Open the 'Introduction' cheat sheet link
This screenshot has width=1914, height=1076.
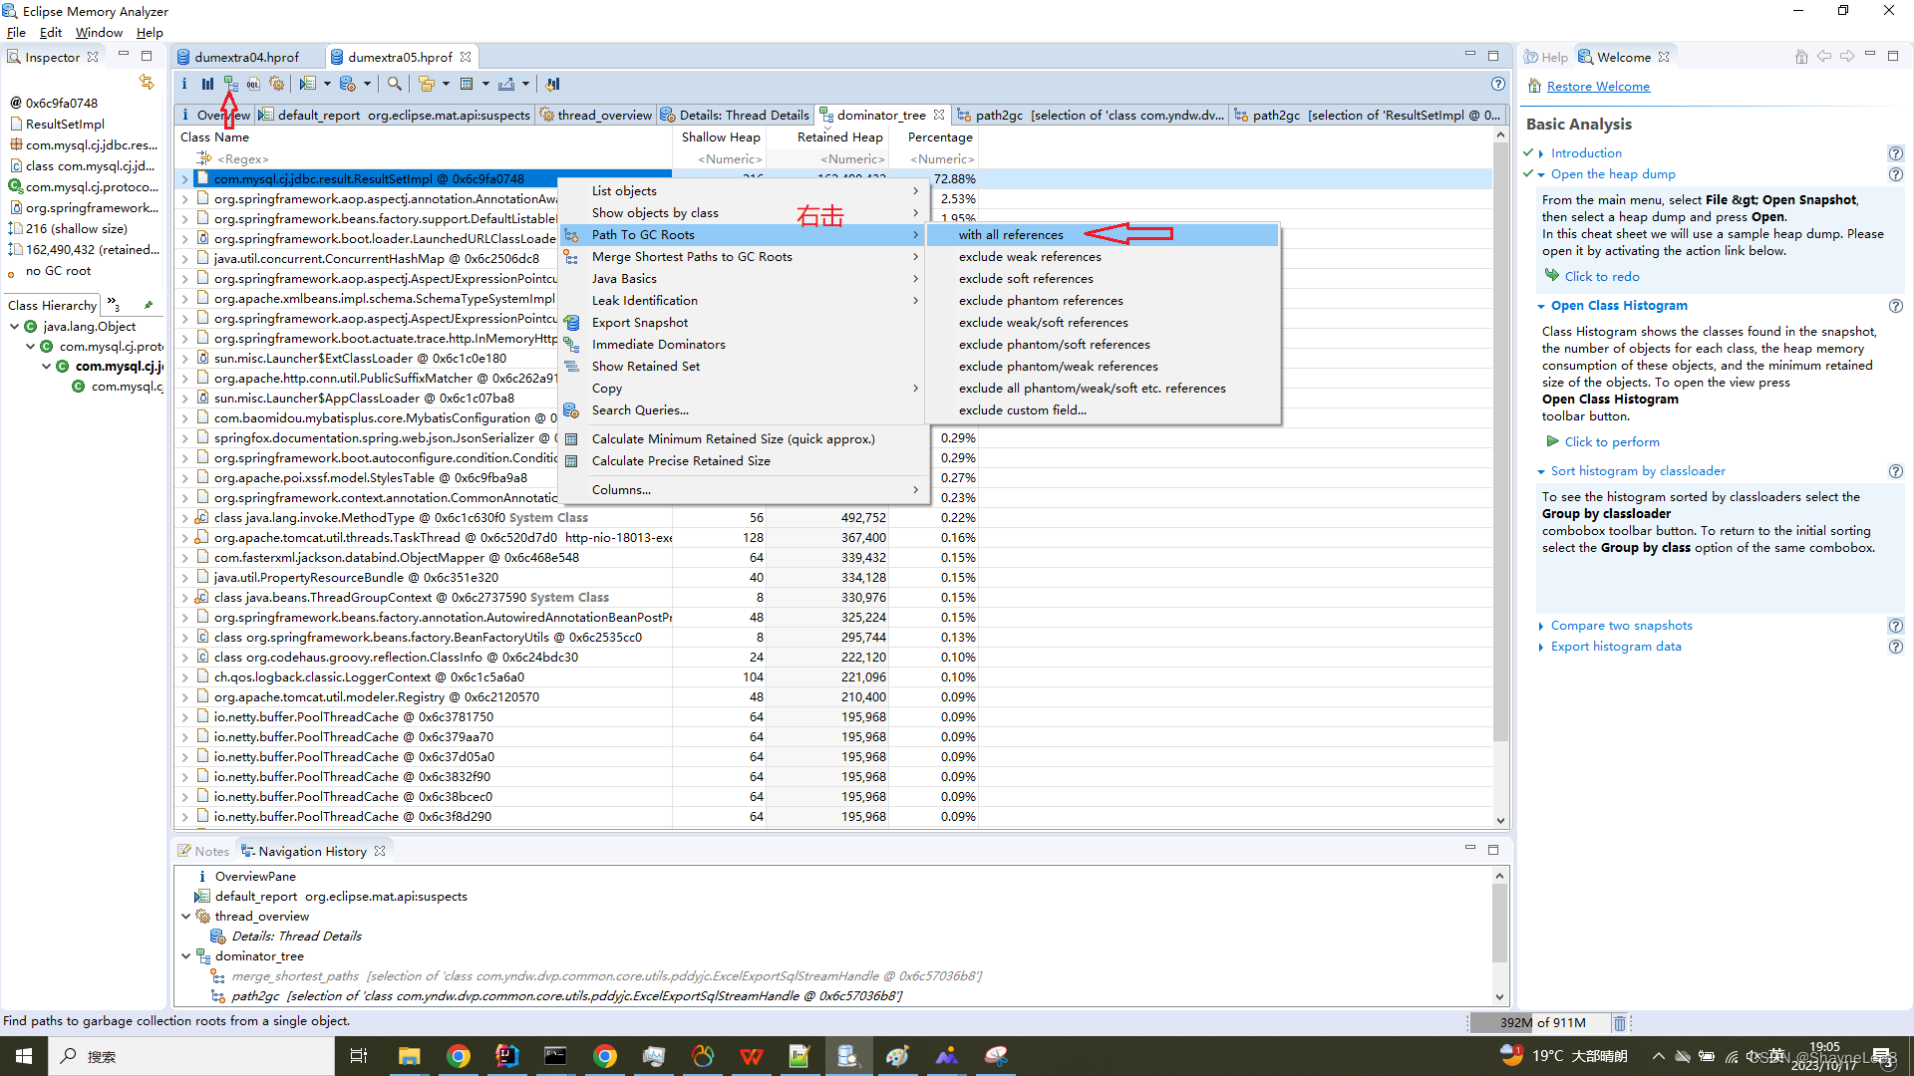[x=1586, y=153]
